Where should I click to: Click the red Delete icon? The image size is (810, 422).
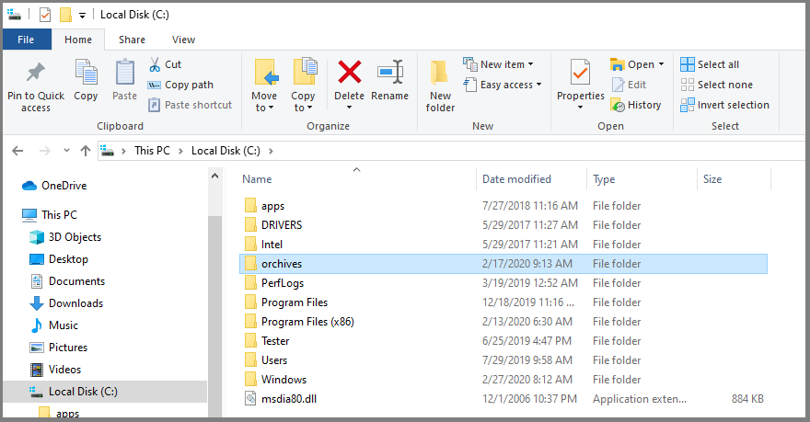(350, 73)
